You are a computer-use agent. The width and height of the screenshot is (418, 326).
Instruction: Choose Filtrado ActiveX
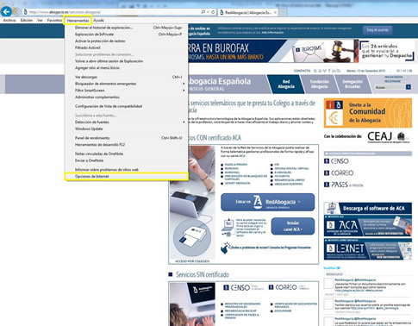click(127, 47)
